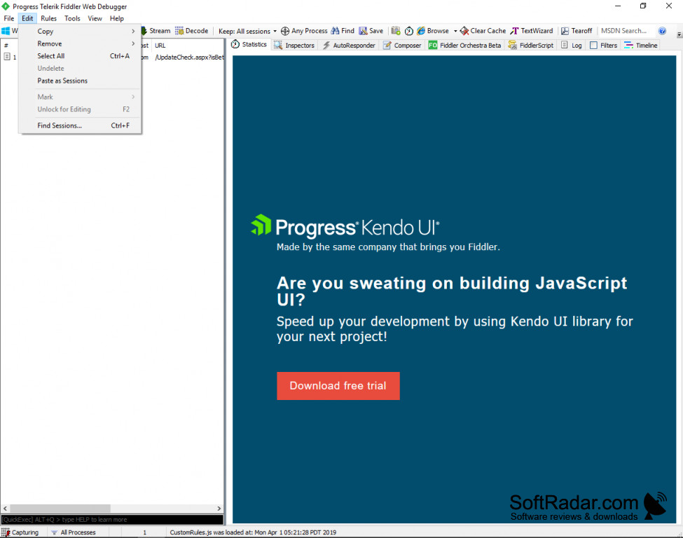Click the Stream toolbar button
The image size is (683, 538).
click(156, 31)
